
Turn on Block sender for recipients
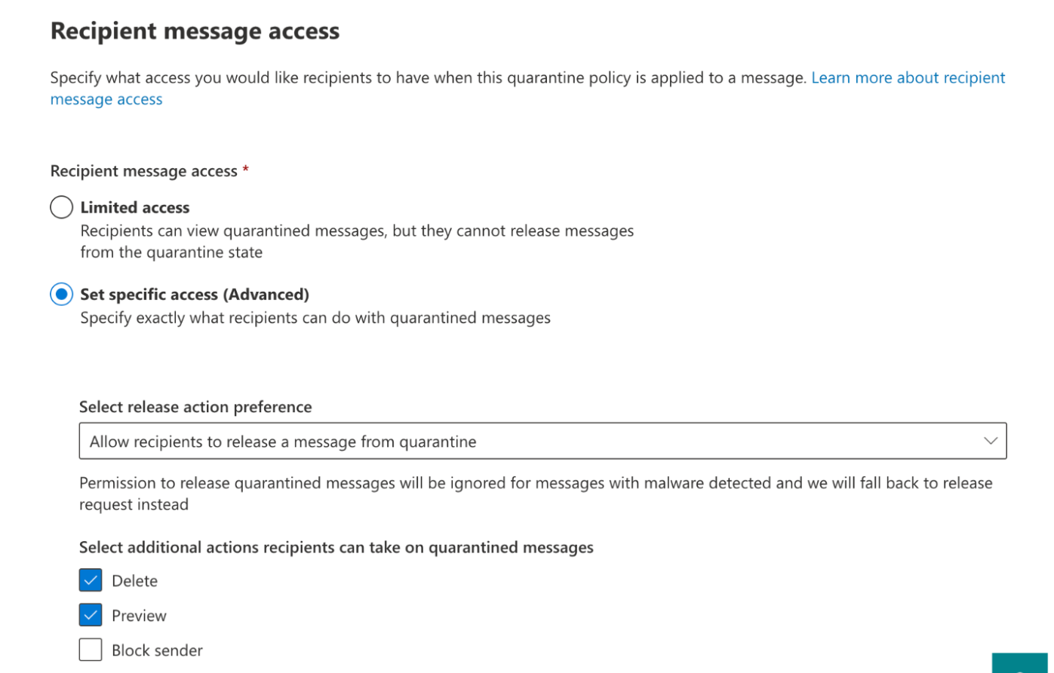[91, 649]
